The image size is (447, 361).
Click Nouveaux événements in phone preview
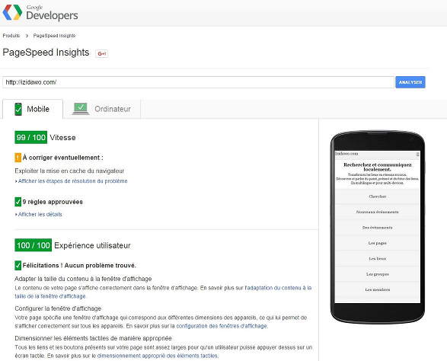tap(378, 212)
